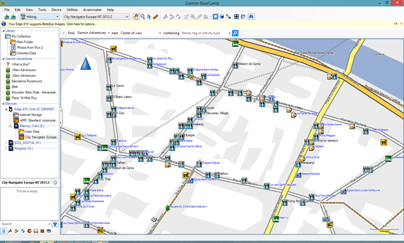
Task: Filter list by routes icon
Action: click(16, 231)
